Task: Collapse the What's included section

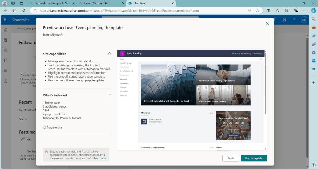Action: pyautogui.click(x=109, y=95)
